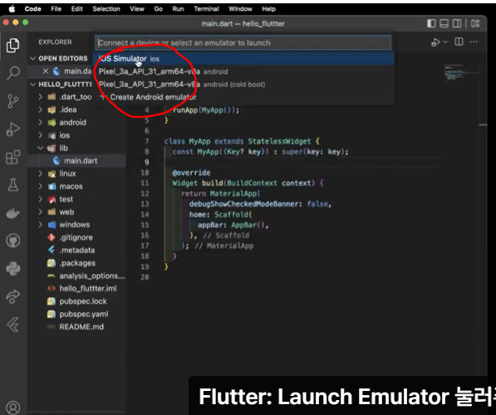This screenshot has width=496, height=415.
Task: Expand the linux folder
Action: click(x=40, y=173)
